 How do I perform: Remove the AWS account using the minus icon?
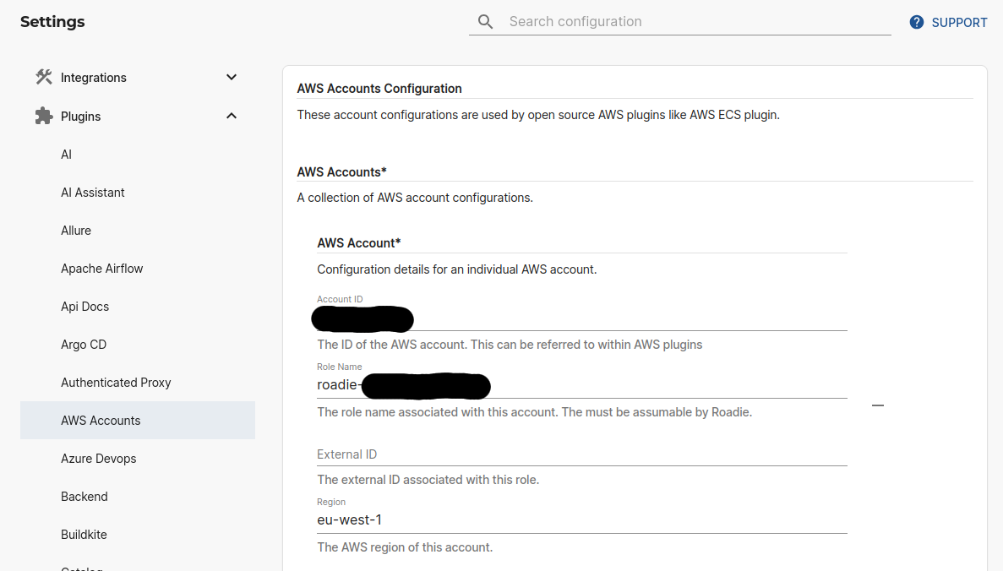(877, 405)
